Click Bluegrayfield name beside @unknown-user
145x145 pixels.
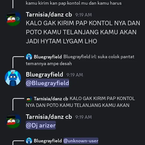coord(48,141)
